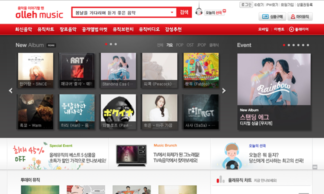Image resolution: width=324 pixels, height=194 pixels.
Task: Open the Standing Egg Rainbow album thumbnail
Action: point(118,70)
